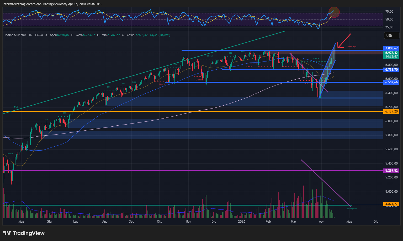Click the 6.800,00 price axis tick
403x241 pixels.
(x=391, y=65)
